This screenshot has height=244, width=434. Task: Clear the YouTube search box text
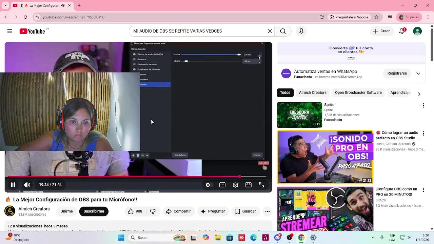coord(270,31)
